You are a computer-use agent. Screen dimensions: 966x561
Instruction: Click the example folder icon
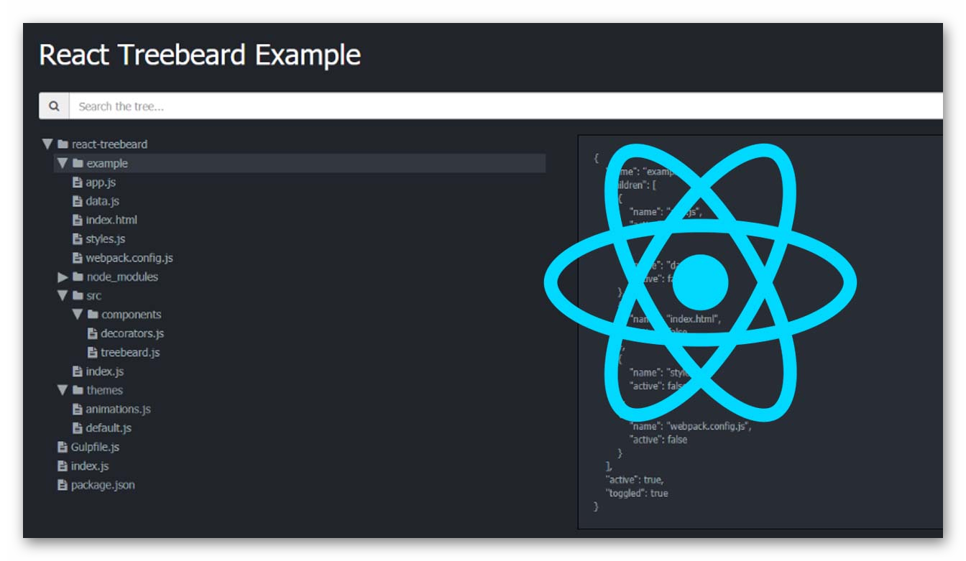tap(78, 163)
